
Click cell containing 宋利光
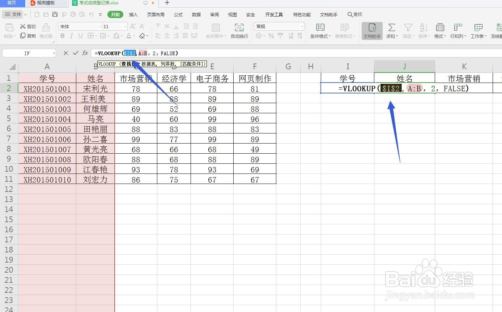95,89
